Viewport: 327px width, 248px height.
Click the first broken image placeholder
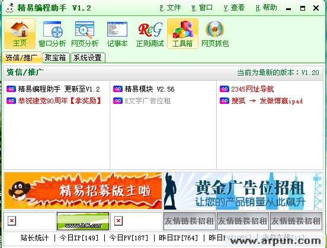pos(12,221)
